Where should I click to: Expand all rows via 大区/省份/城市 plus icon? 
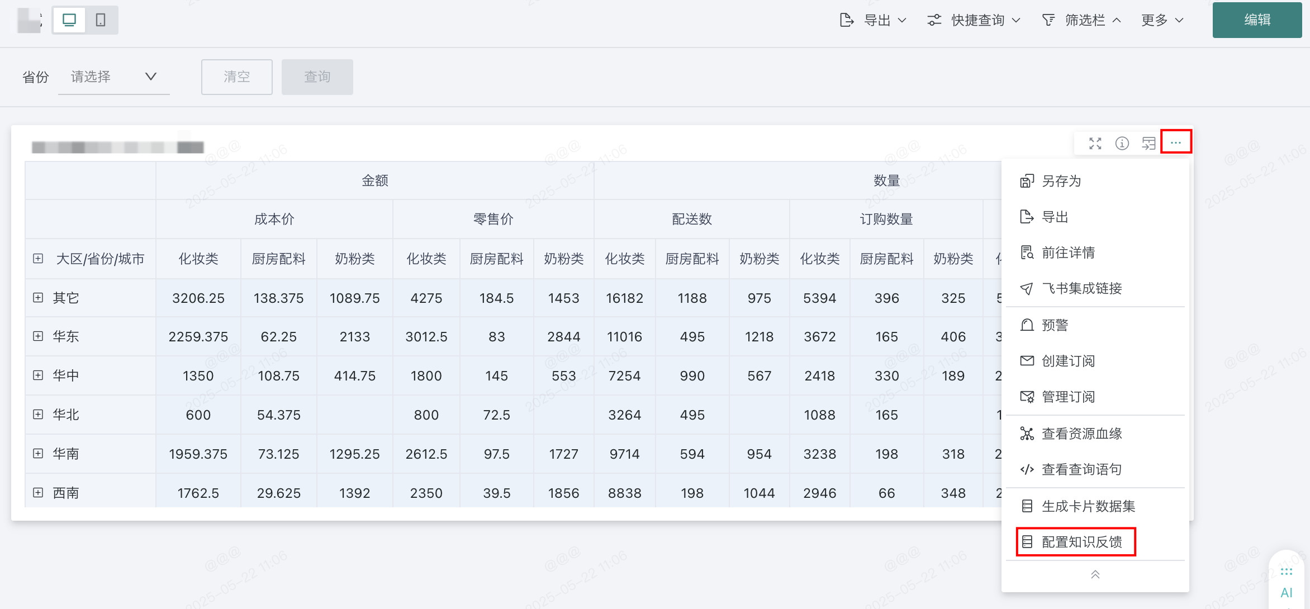pyautogui.click(x=38, y=258)
